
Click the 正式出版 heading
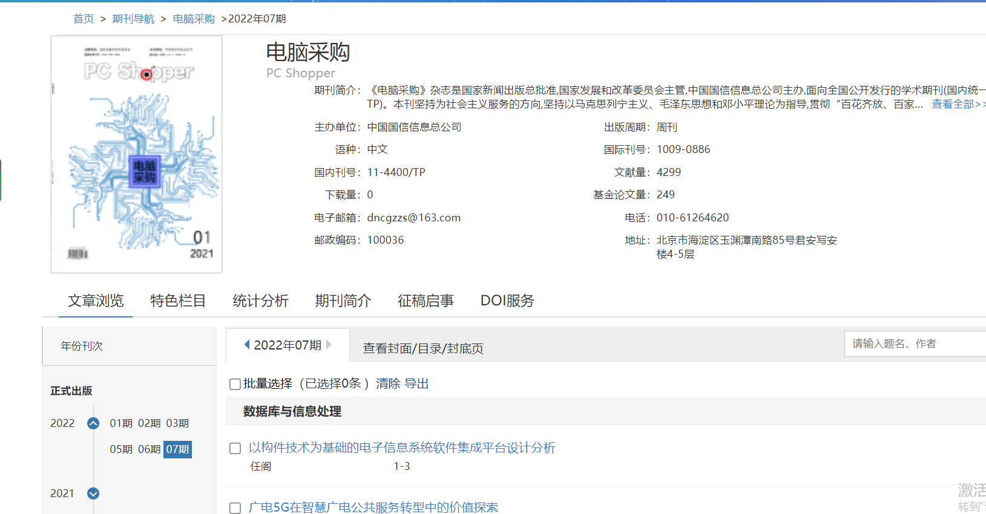tap(71, 391)
